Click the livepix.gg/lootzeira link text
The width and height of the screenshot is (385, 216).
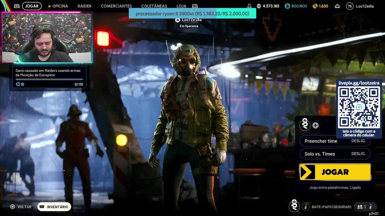click(x=359, y=83)
